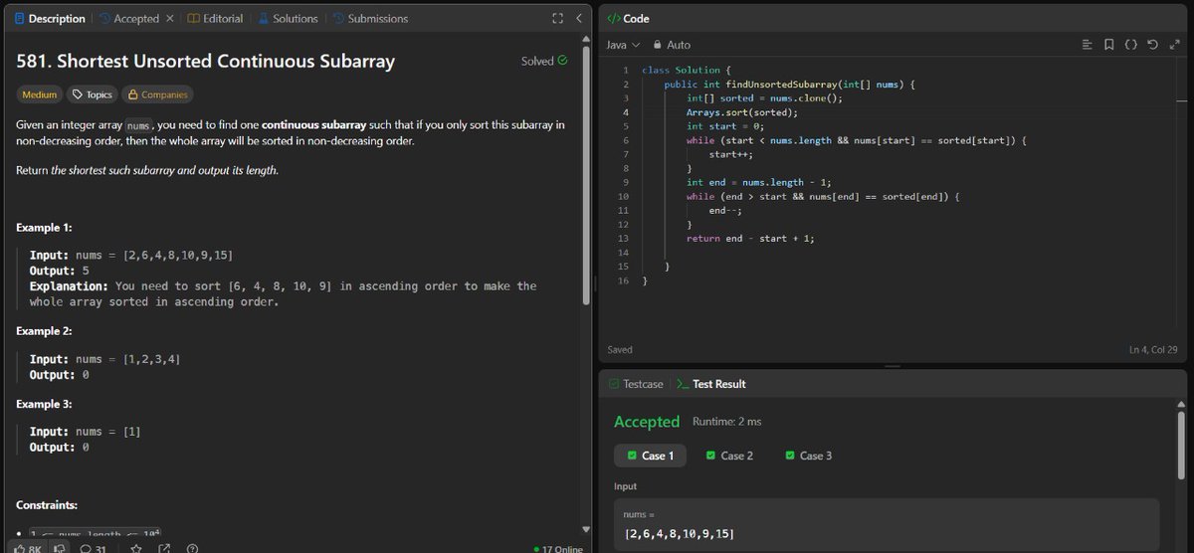Click line number 13 in the gutter

coord(623,238)
